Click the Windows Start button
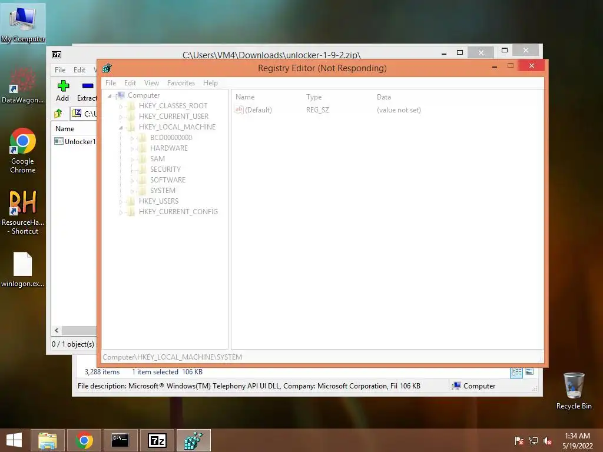This screenshot has width=603, height=452. click(14, 440)
